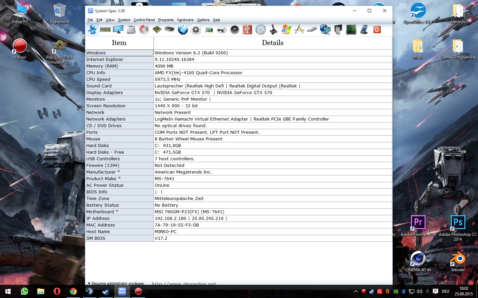The image size is (478, 298).
Task: Select the Windows flag toolbar icon
Action: coord(286,29)
